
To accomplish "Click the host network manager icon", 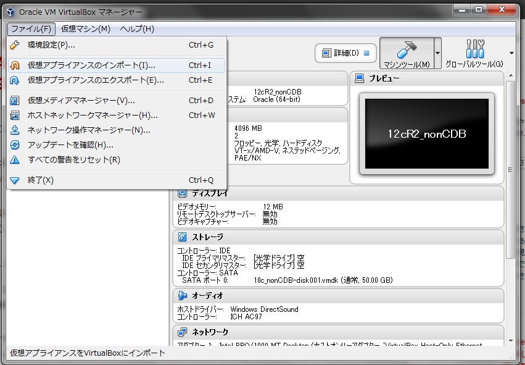I will click(14, 115).
